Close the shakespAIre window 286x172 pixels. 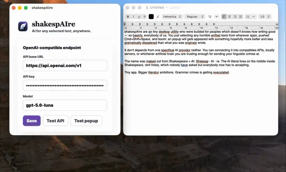coord(14,8)
